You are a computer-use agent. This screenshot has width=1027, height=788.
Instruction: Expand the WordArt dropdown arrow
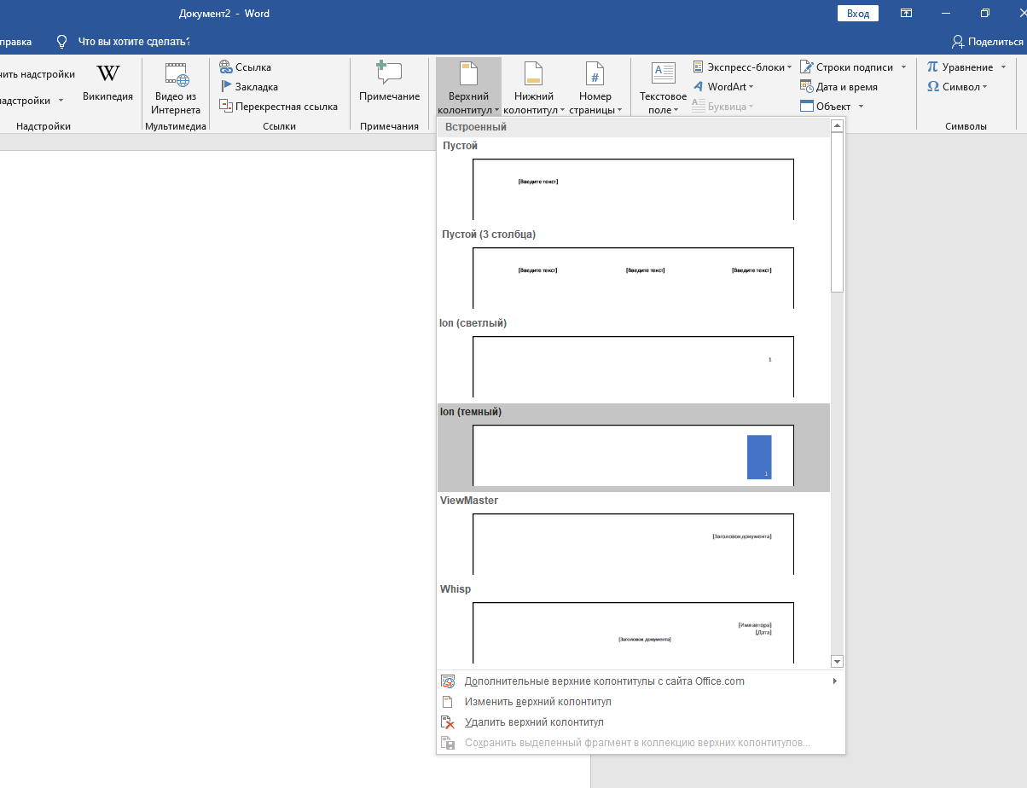[x=751, y=87]
